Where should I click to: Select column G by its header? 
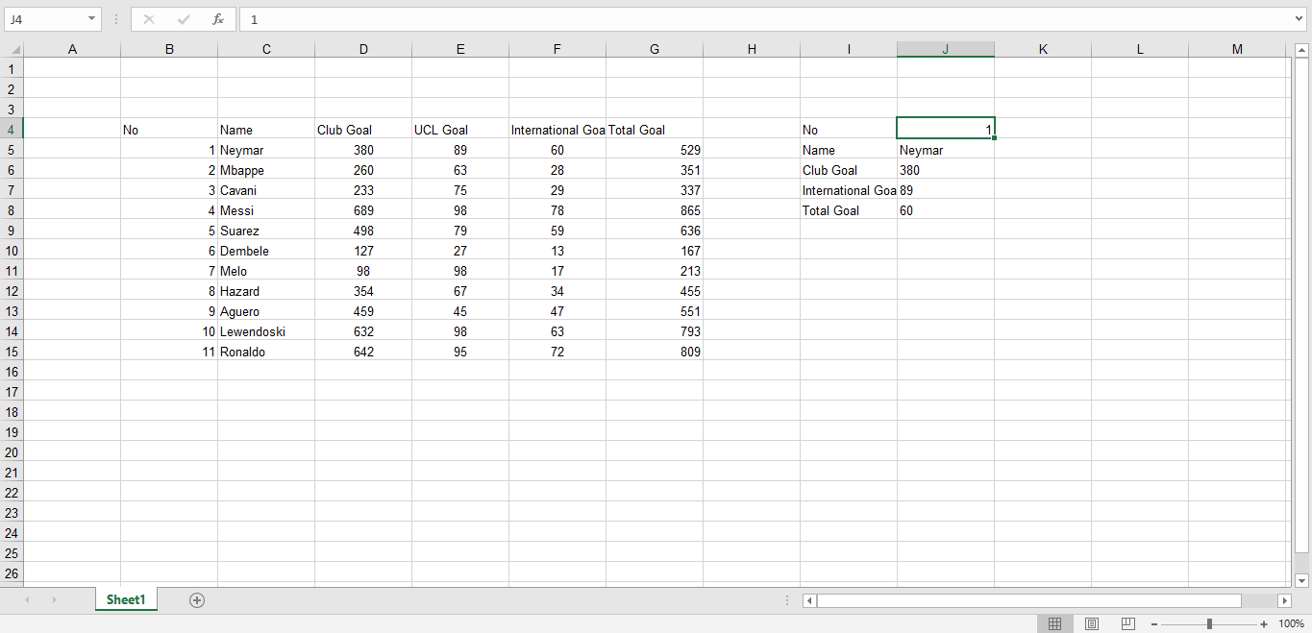[x=655, y=48]
